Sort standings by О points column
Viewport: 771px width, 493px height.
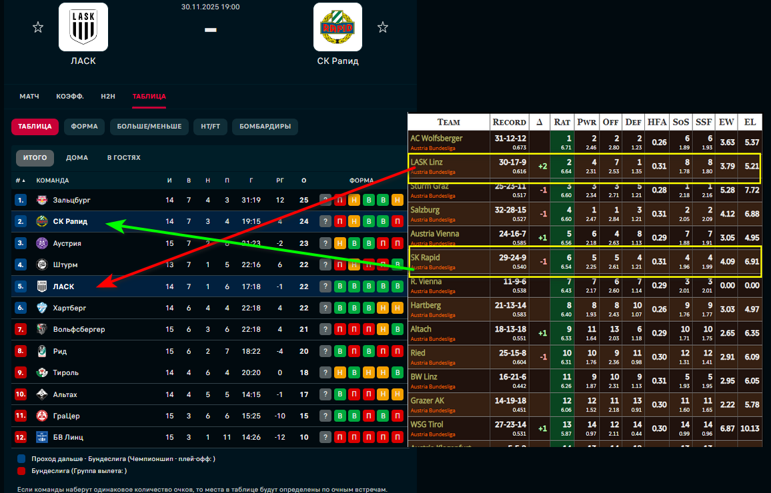click(303, 181)
